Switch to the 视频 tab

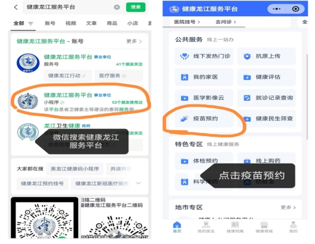point(71,23)
